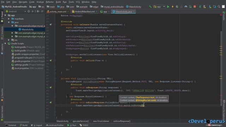Click ejecutarServicio() in bottom breadcrumb
226x127 pixels.
(81, 121)
